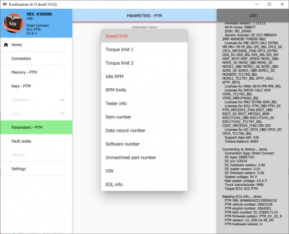Click the Home house icon in sidebar
The height and width of the screenshot is (234, 289).
[x=6, y=45]
